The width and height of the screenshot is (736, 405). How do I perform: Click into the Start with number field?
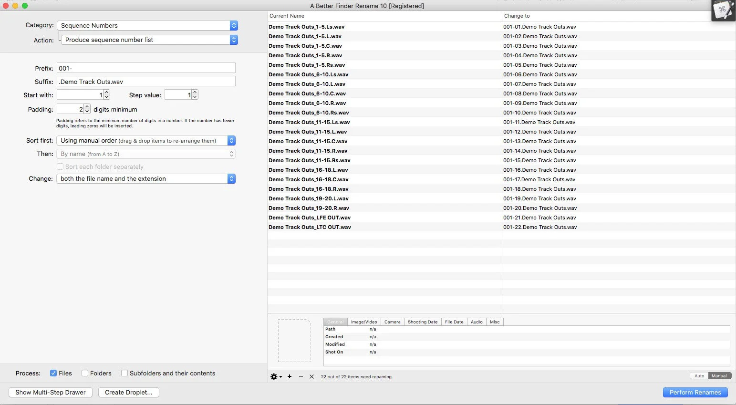pyautogui.click(x=80, y=95)
